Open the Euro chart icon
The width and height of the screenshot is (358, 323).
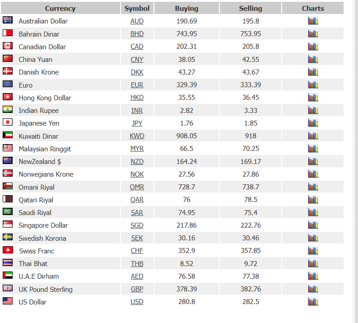point(313,85)
